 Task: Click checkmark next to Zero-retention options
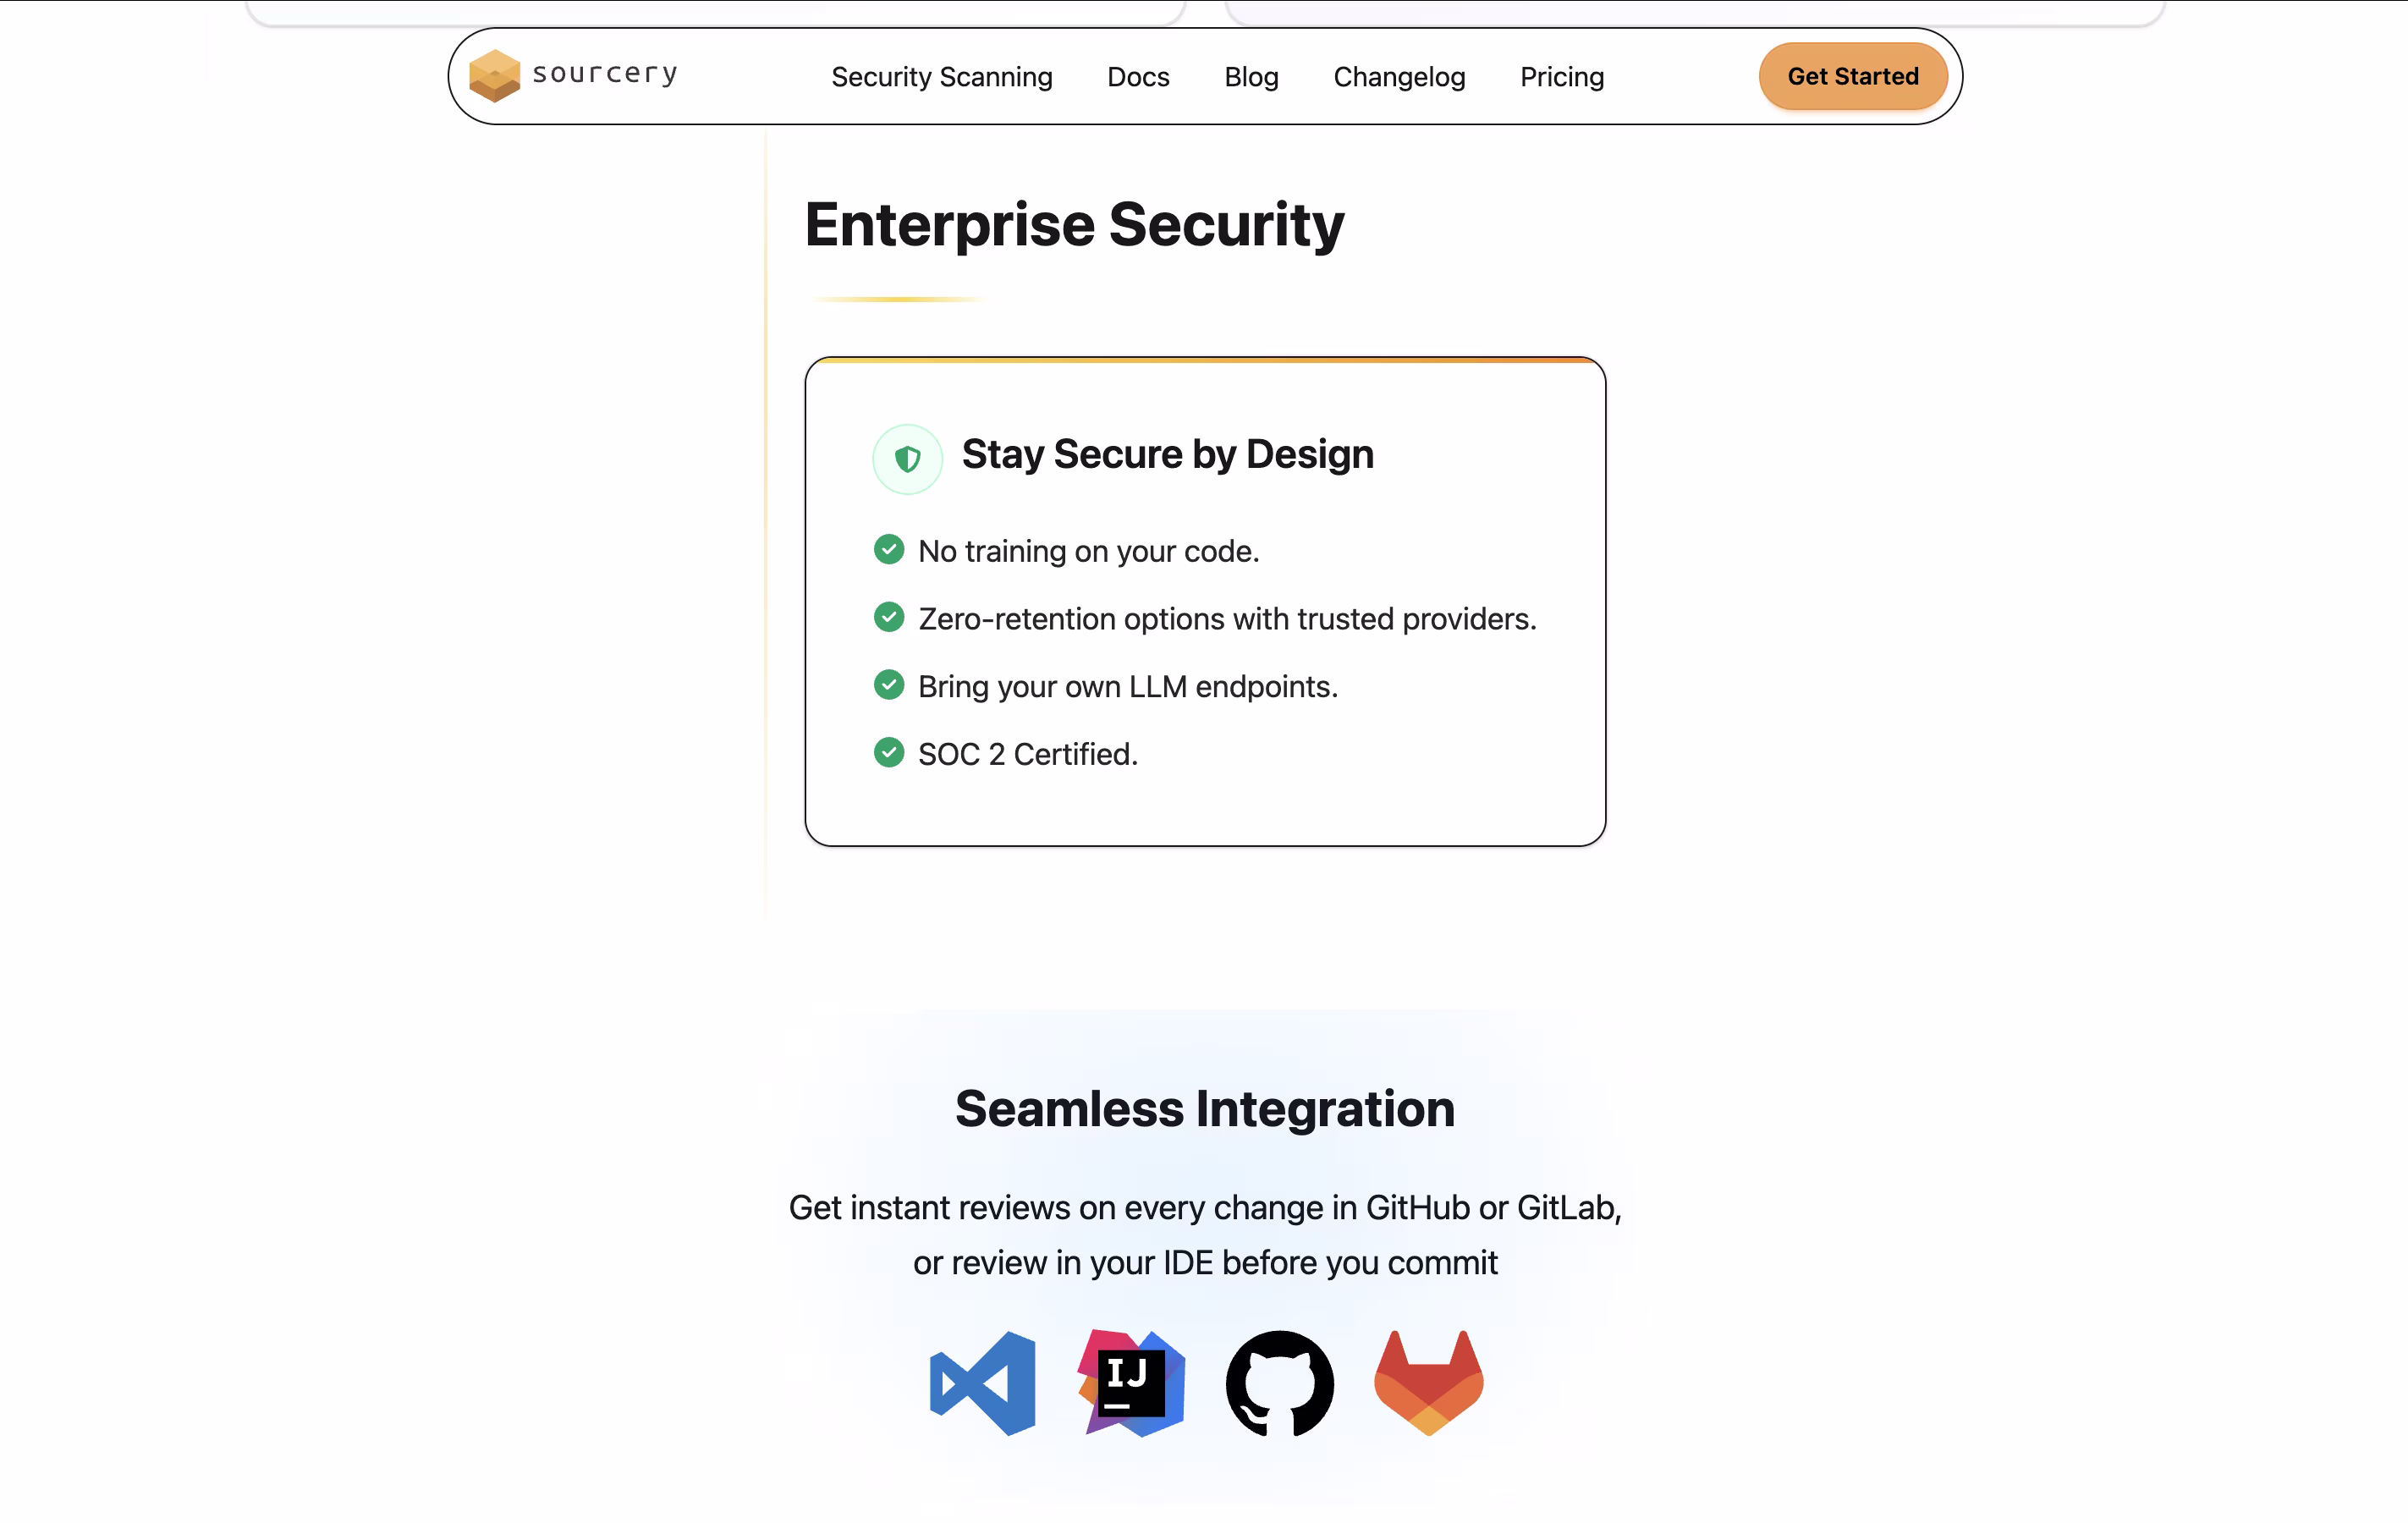click(x=888, y=617)
